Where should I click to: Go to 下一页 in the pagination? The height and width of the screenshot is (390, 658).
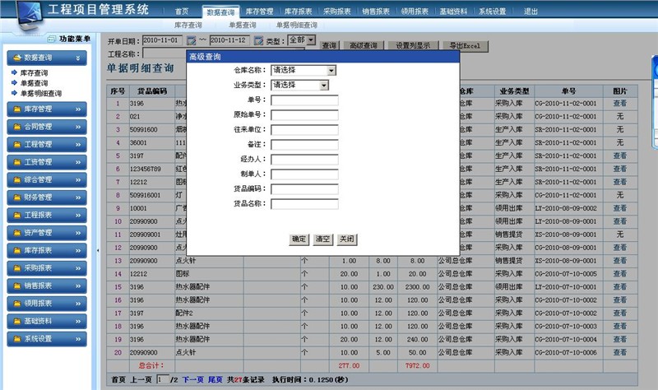click(x=192, y=379)
